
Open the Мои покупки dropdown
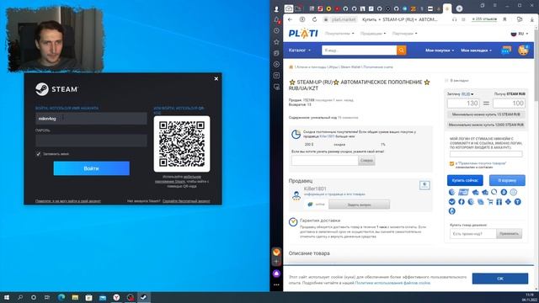tap(440, 50)
